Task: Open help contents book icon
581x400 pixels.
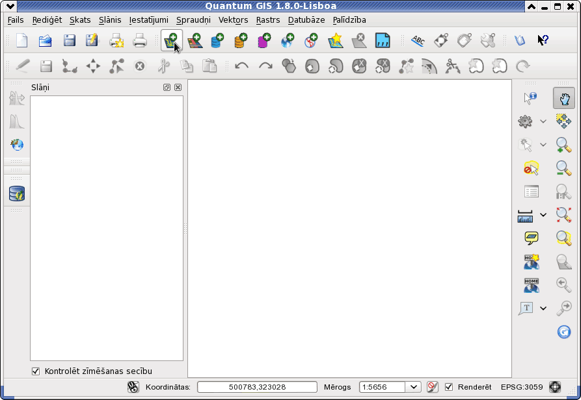Action: (519, 40)
